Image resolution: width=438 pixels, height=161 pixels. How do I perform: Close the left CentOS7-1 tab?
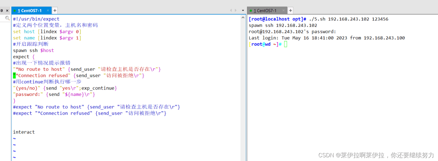coord(48,11)
